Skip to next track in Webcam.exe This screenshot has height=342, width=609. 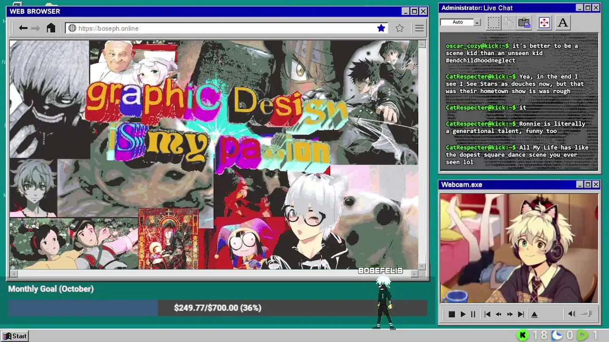(521, 314)
